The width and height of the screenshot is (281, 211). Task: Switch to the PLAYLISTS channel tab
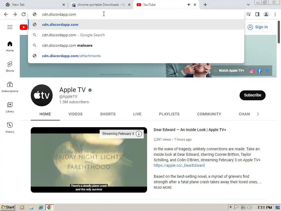click(x=169, y=114)
